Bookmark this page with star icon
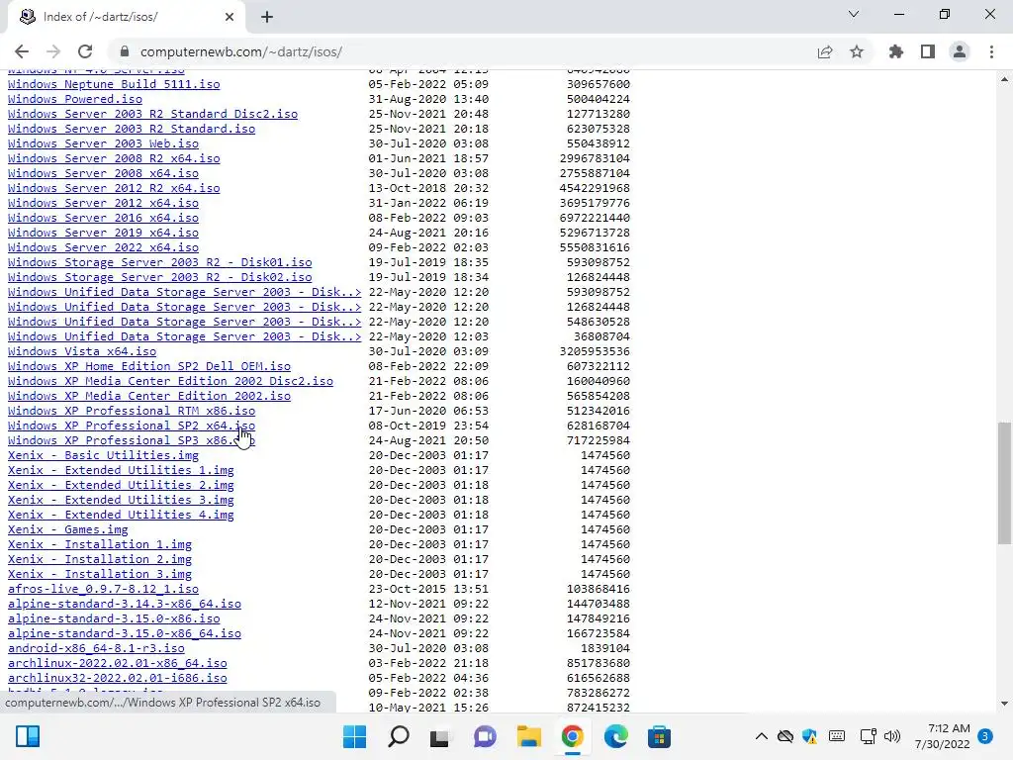The height and width of the screenshot is (760, 1013). point(857,51)
